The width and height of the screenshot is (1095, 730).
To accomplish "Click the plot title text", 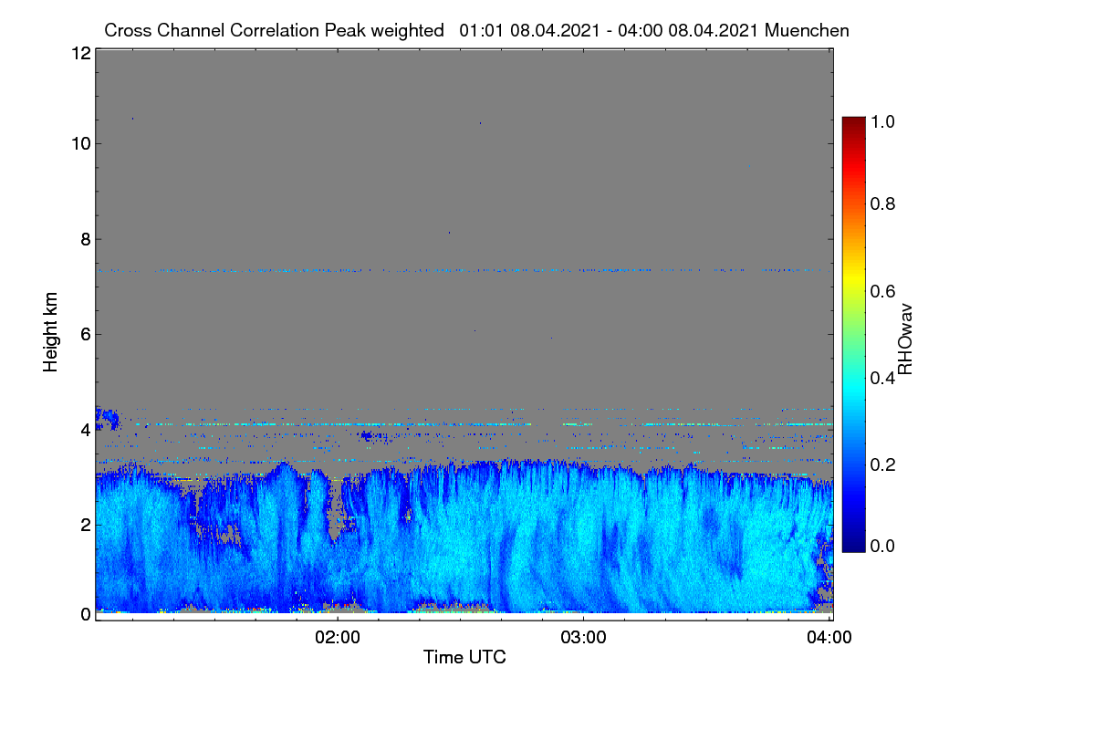I will [x=476, y=30].
